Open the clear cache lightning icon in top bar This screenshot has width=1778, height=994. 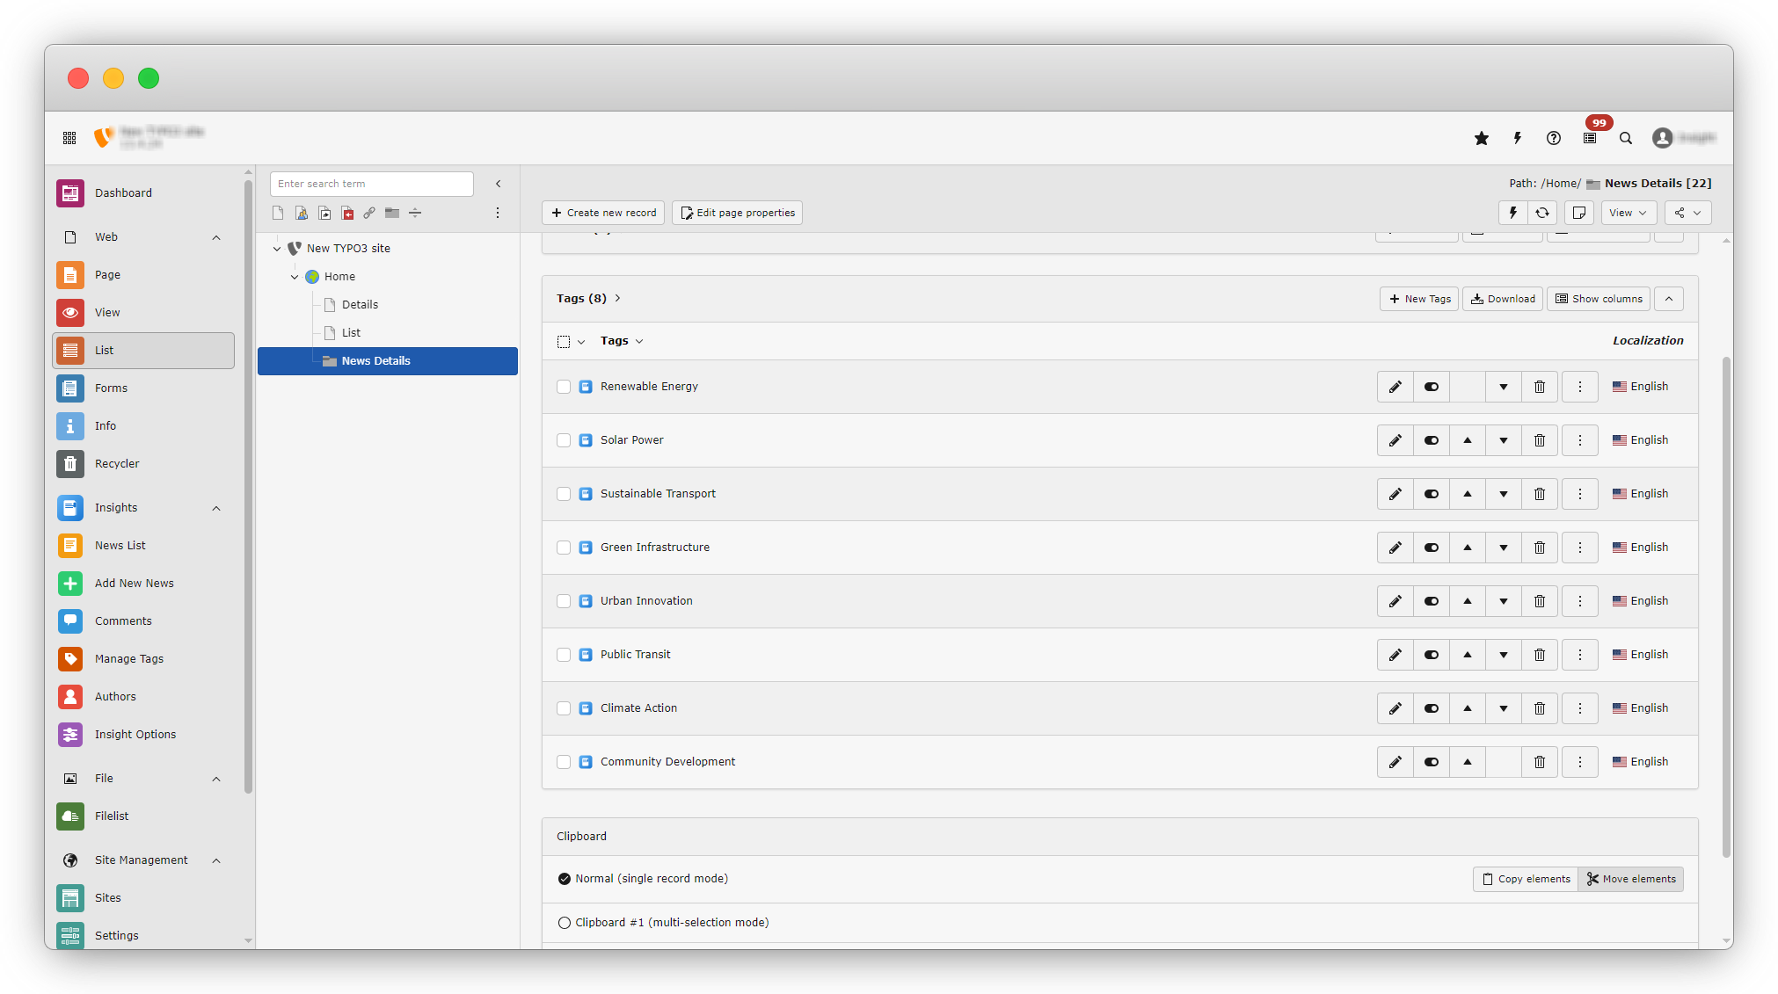tap(1518, 138)
